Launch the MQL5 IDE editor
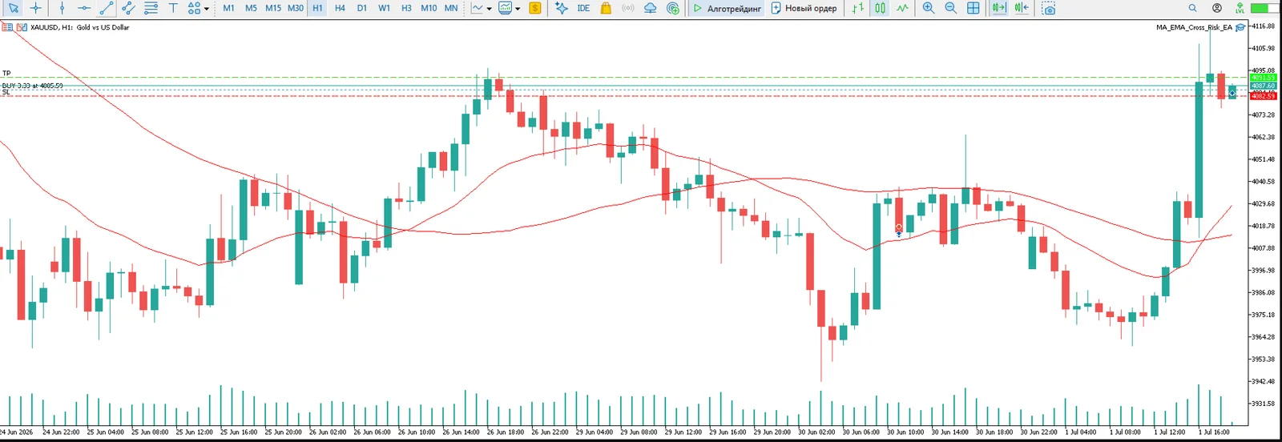Viewport: 1282px width, 442px height. (x=583, y=8)
